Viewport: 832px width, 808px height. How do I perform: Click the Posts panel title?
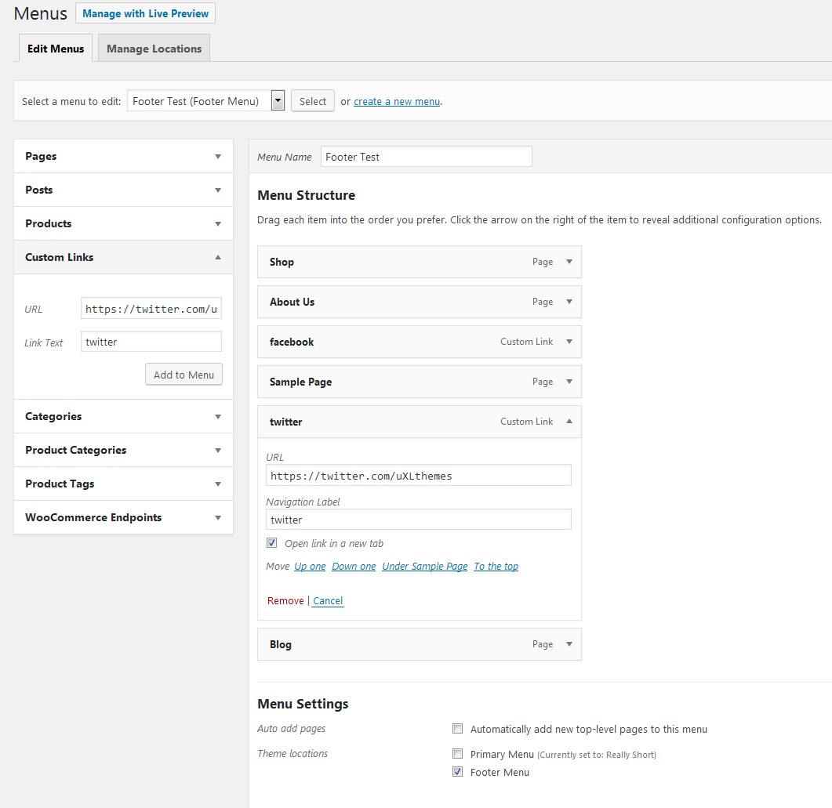[38, 190]
